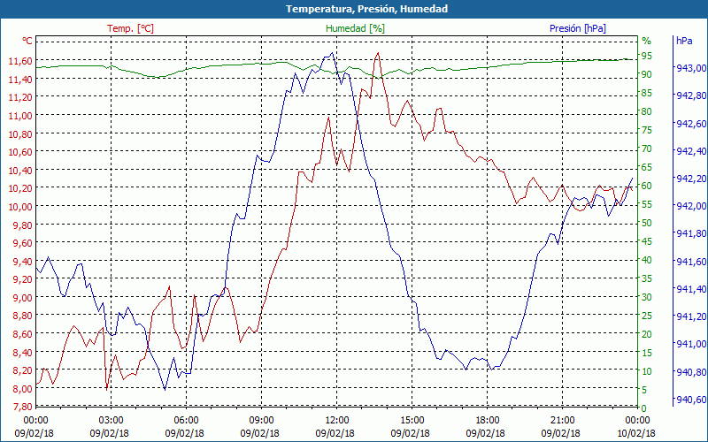Click temperature axis value 8,00
Image resolution: width=708 pixels, height=442 pixels.
pyautogui.click(x=23, y=389)
